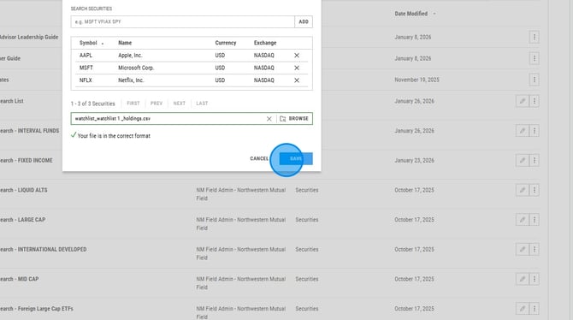Open more options for LARGE CAP row
The height and width of the screenshot is (320, 573).
click(x=535, y=219)
